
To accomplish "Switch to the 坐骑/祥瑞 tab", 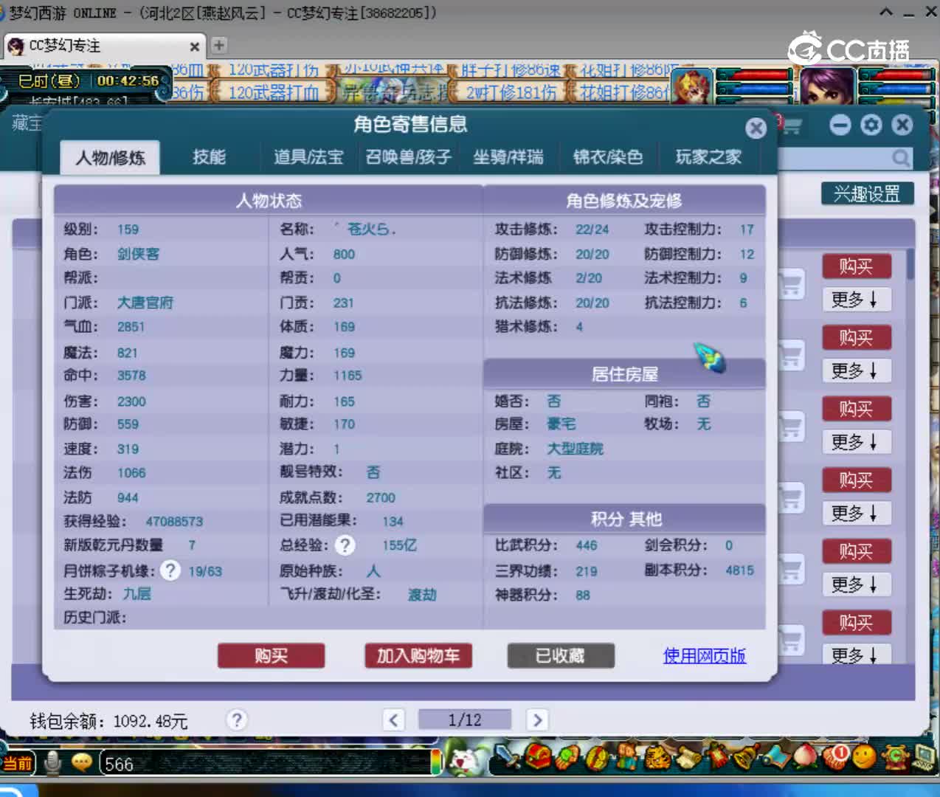I will tap(508, 157).
